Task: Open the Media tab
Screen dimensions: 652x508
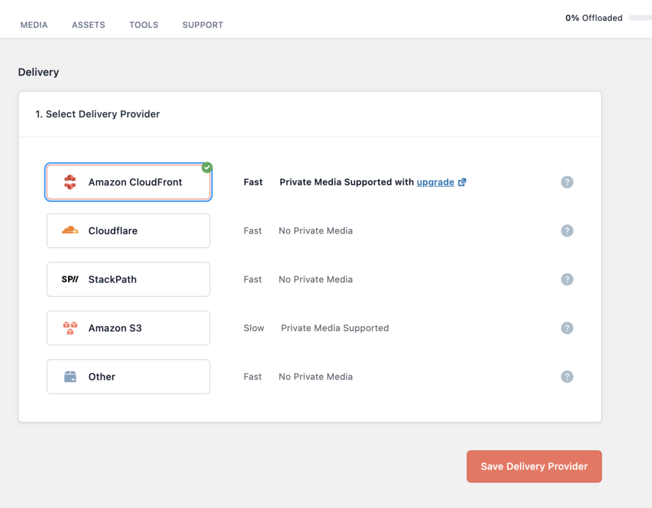Action: coord(34,25)
